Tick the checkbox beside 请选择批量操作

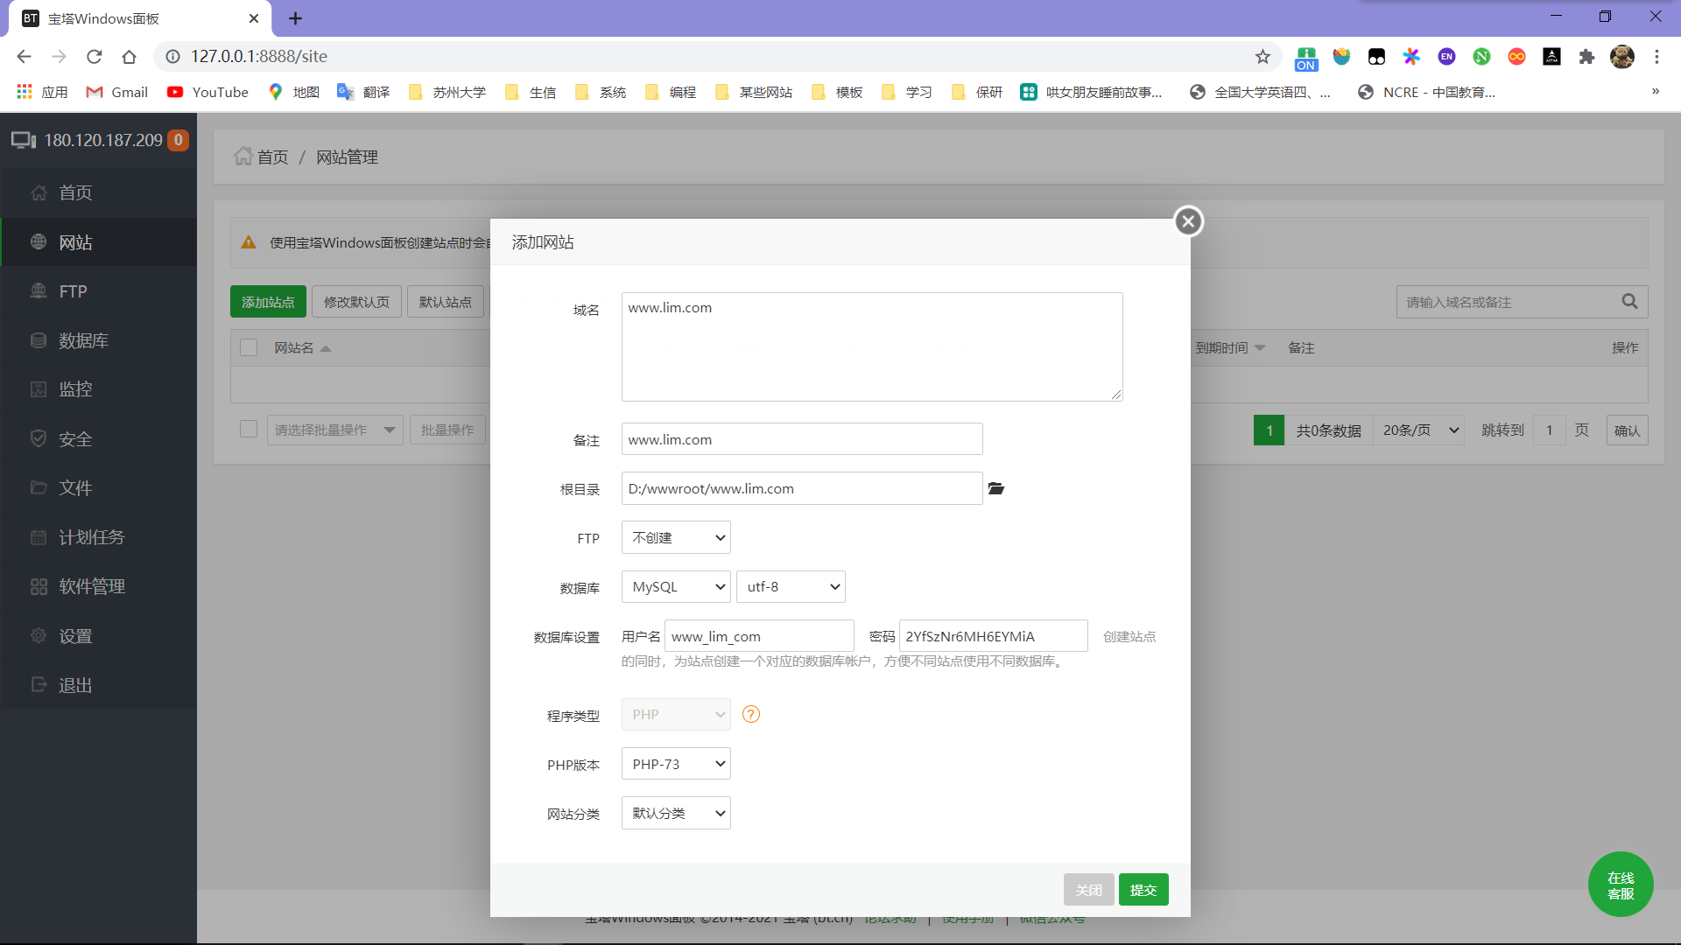[249, 429]
